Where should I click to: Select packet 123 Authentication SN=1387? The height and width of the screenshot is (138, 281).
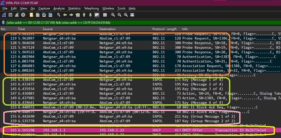[141, 57]
